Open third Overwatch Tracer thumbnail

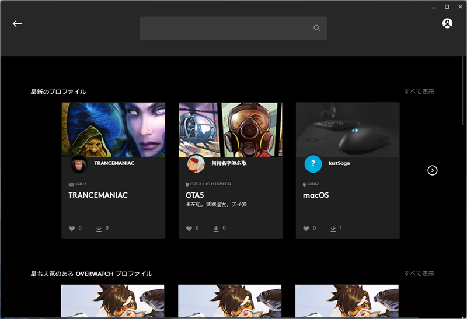tap(347, 301)
